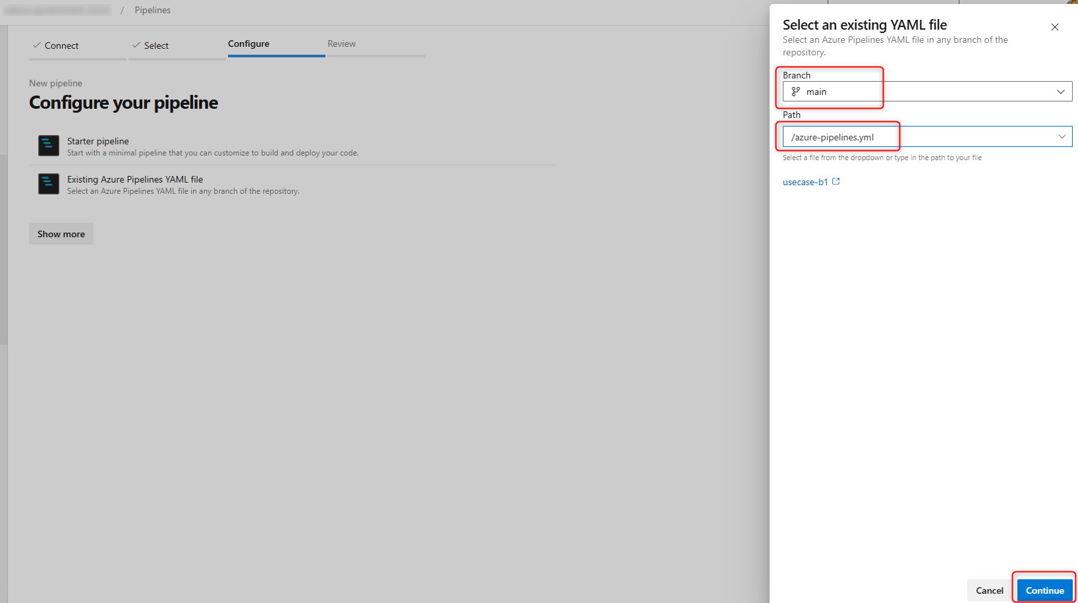Return to the Connect tab
The image size is (1078, 603).
click(x=60, y=45)
